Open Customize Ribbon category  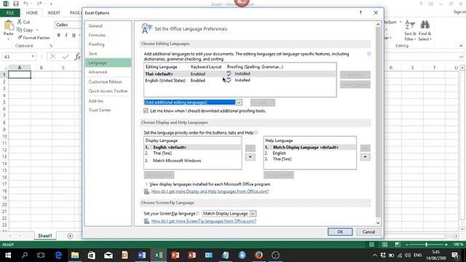(105, 82)
